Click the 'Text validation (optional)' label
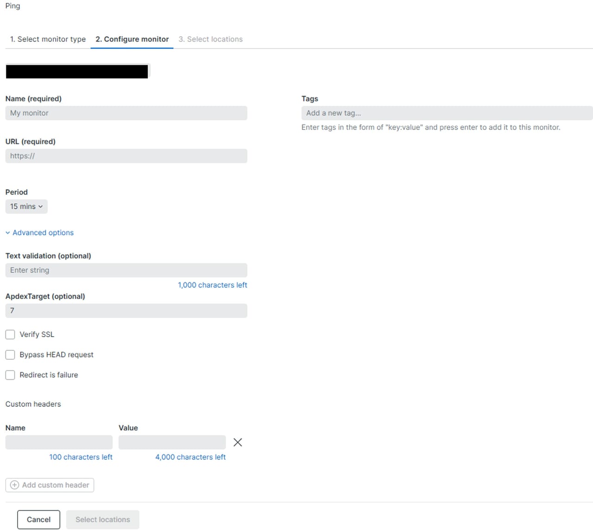The width and height of the screenshot is (593, 531). [48, 256]
